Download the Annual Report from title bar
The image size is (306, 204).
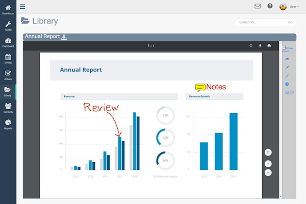point(64,37)
